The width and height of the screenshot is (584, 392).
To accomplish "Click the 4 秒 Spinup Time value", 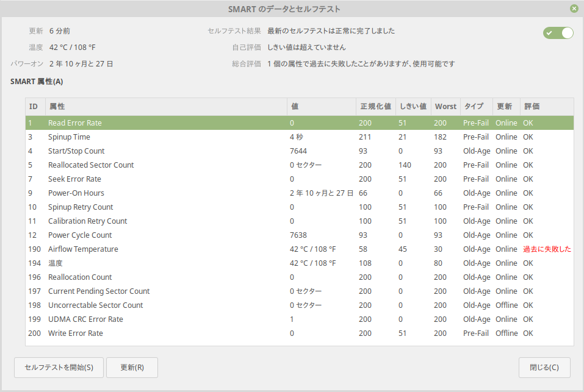I will (297, 137).
